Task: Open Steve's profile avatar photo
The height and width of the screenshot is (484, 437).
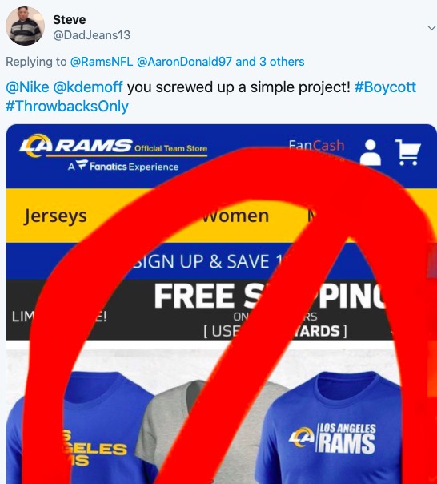Action: pos(25,26)
